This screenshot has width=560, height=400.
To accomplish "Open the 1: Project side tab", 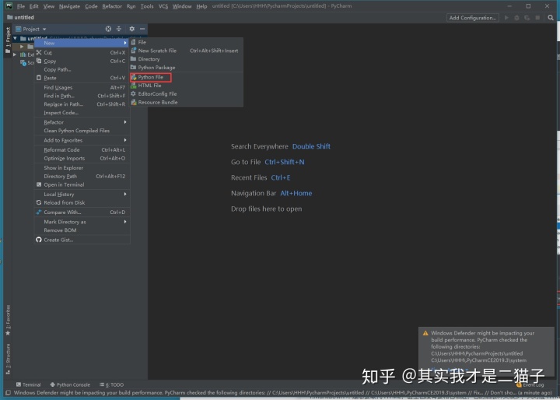I will (x=8, y=40).
